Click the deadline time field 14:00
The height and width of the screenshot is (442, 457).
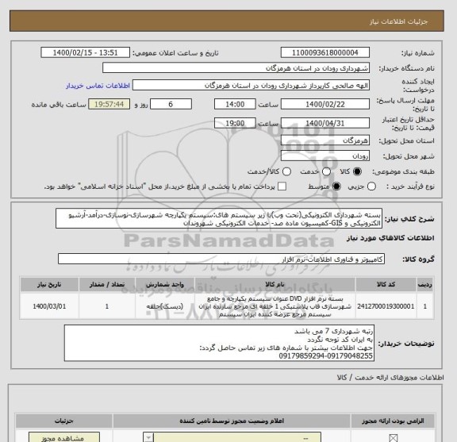click(x=235, y=104)
